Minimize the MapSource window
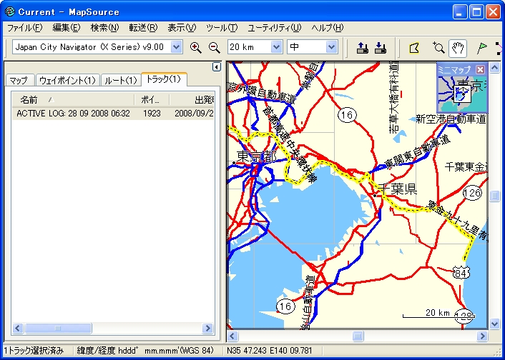This screenshot has width=505, height=360. click(x=460, y=12)
